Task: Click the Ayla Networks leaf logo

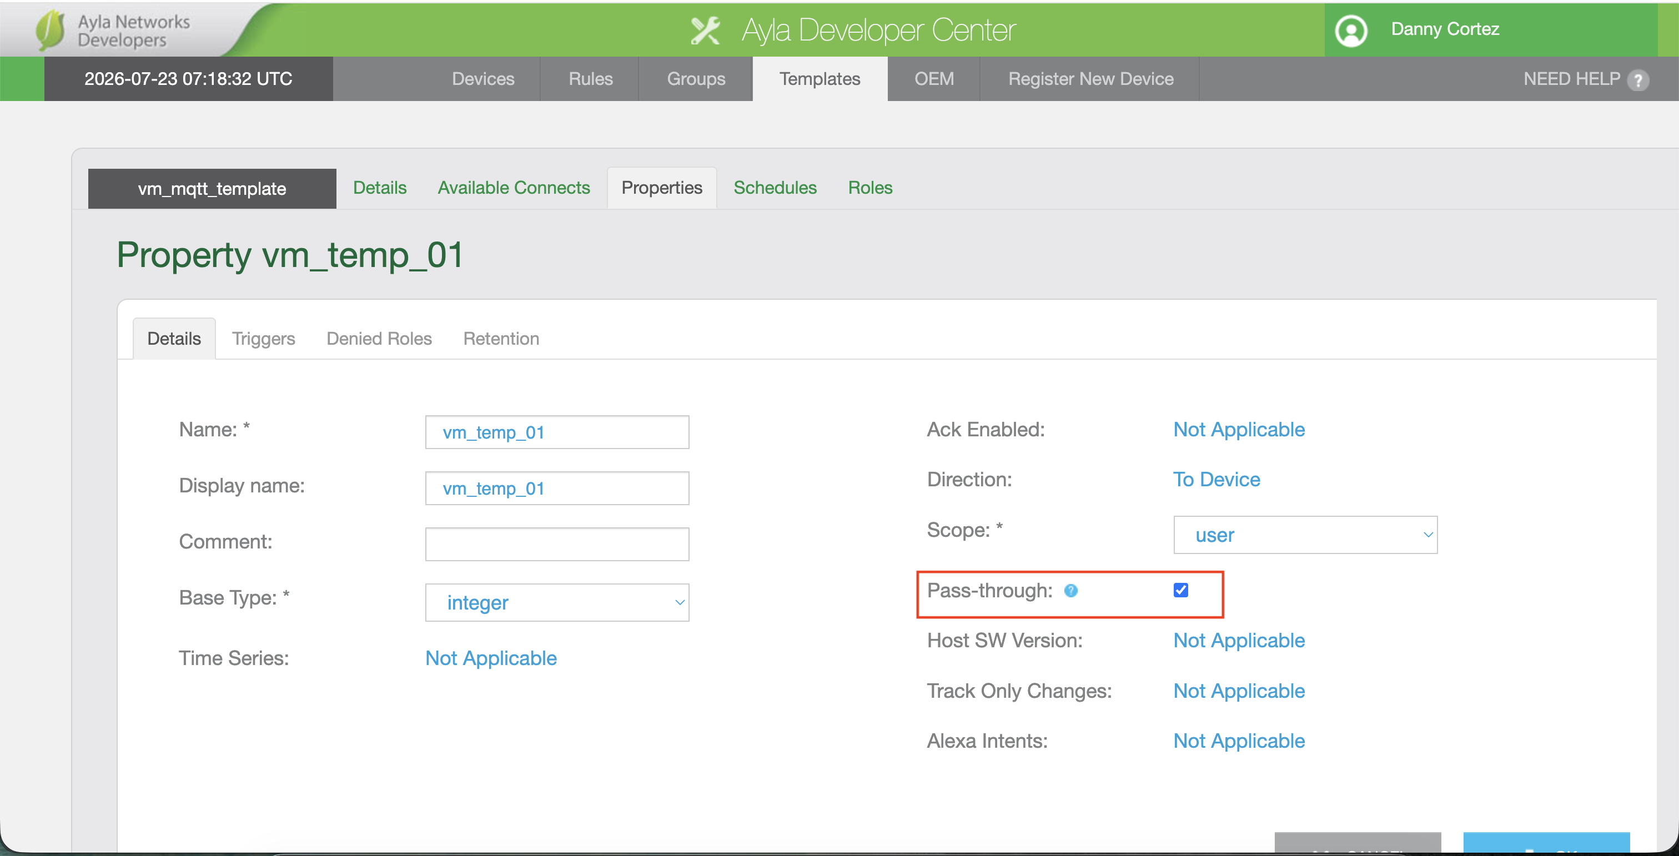Action: click(x=51, y=30)
